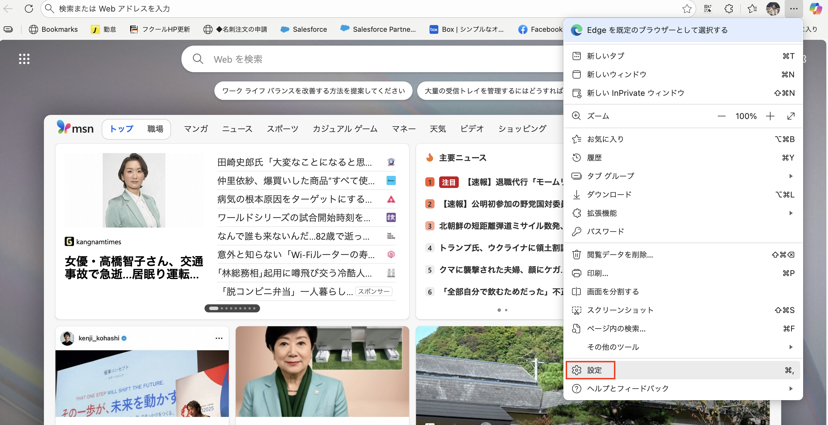Open the favorites list toolbar icon

coord(752,9)
